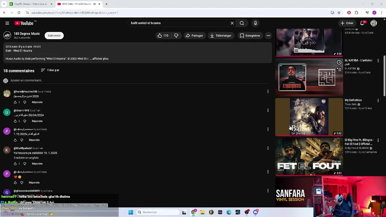Select the Balti - Wled El Houma tab

(x=78, y=4)
